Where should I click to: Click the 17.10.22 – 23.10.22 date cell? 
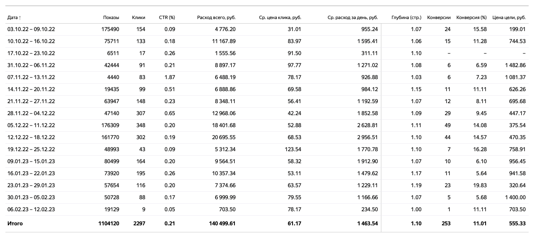(31, 53)
